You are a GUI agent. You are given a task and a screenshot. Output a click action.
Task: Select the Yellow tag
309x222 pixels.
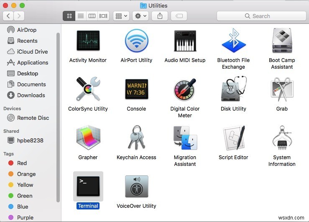click(20, 185)
